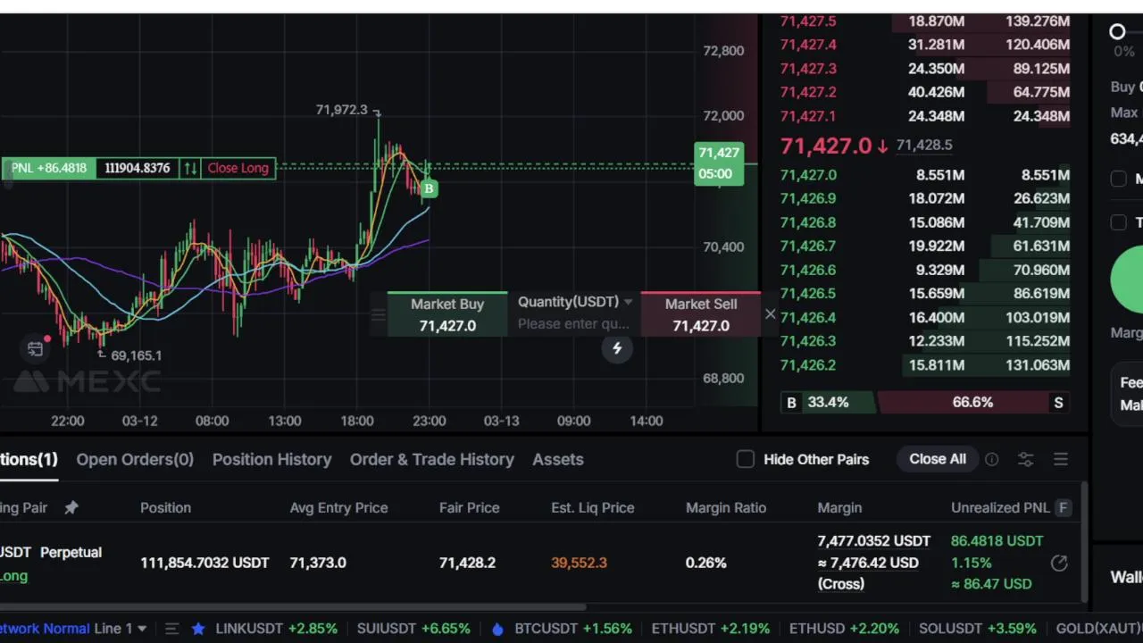
Task: Click the ticker list icon
Action: [172, 629]
